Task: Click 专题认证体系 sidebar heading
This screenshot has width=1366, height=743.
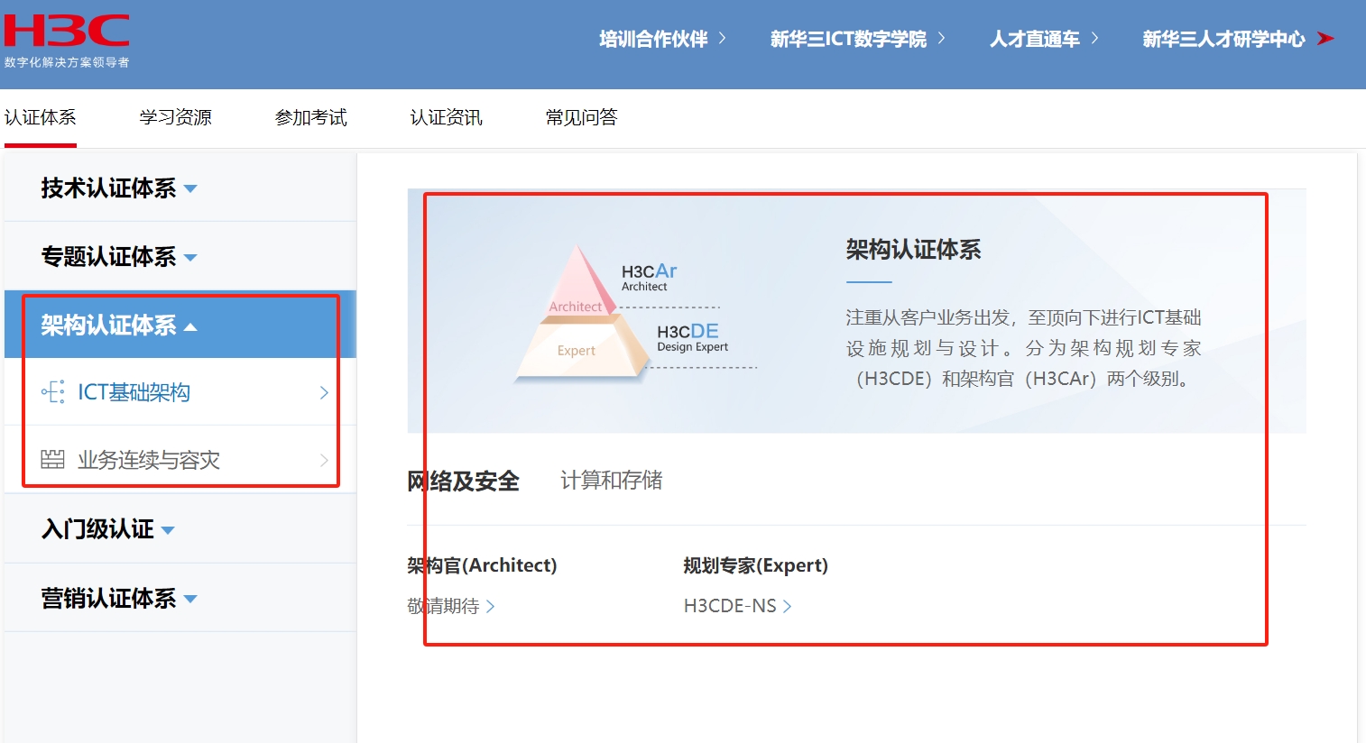Action: 108,257
